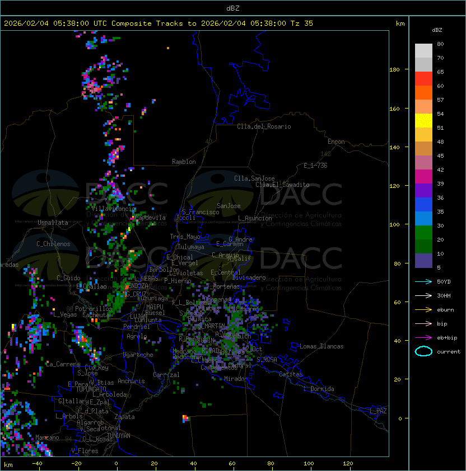Click the 'Encon' place label
The image size is (466, 471).
[x=336, y=142]
